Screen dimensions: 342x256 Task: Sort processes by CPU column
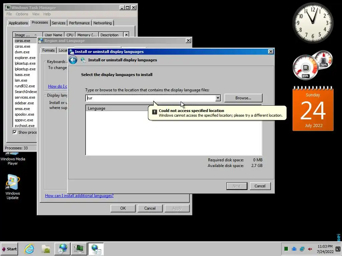70,35
